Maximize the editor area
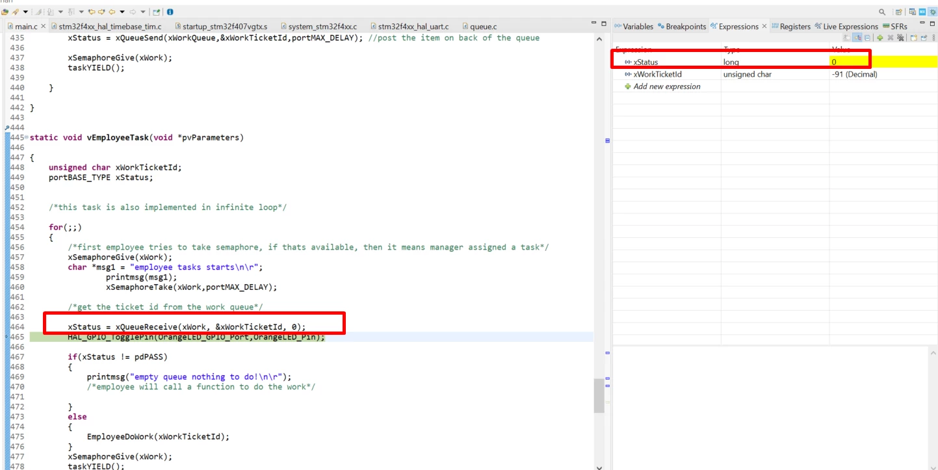The width and height of the screenshot is (938, 470). [x=604, y=23]
